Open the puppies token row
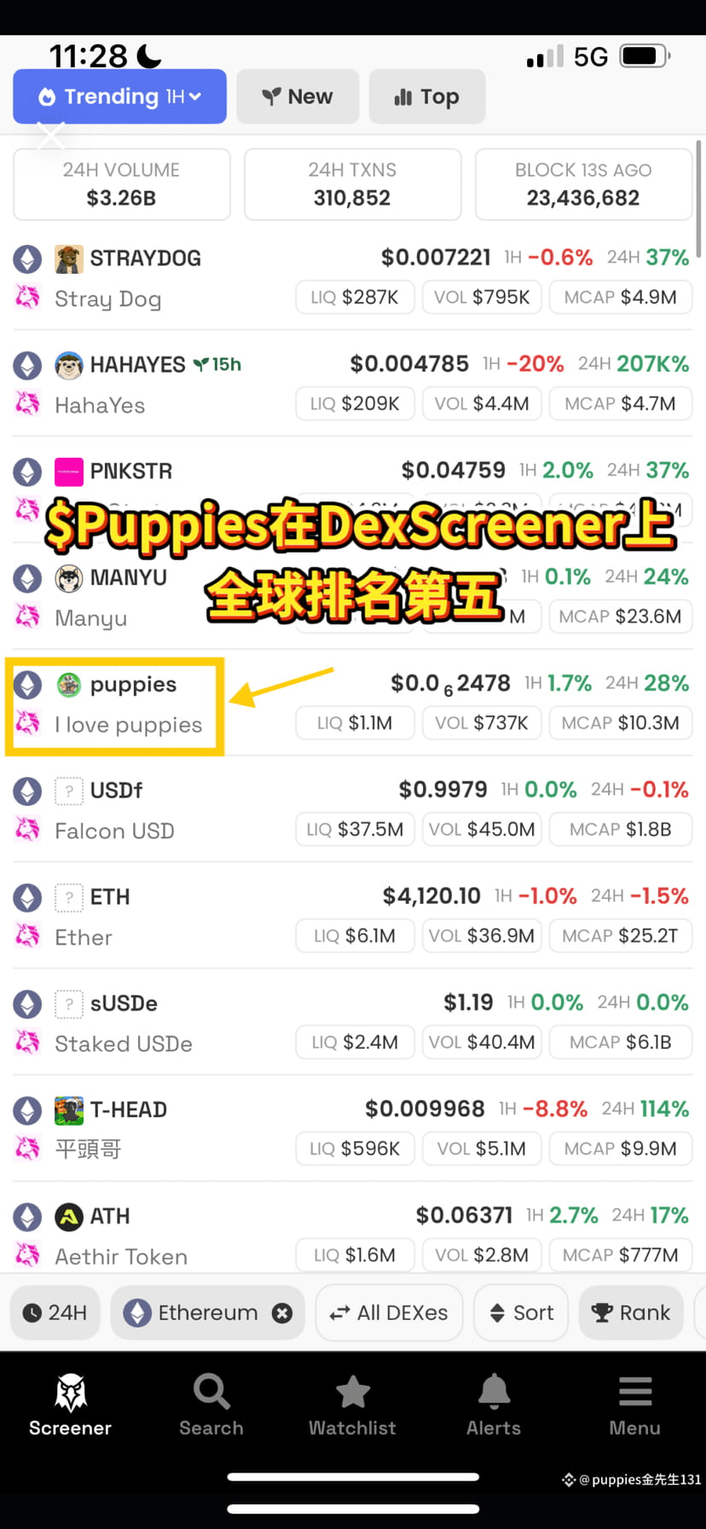Image resolution: width=706 pixels, height=1529 pixels. tap(352, 704)
